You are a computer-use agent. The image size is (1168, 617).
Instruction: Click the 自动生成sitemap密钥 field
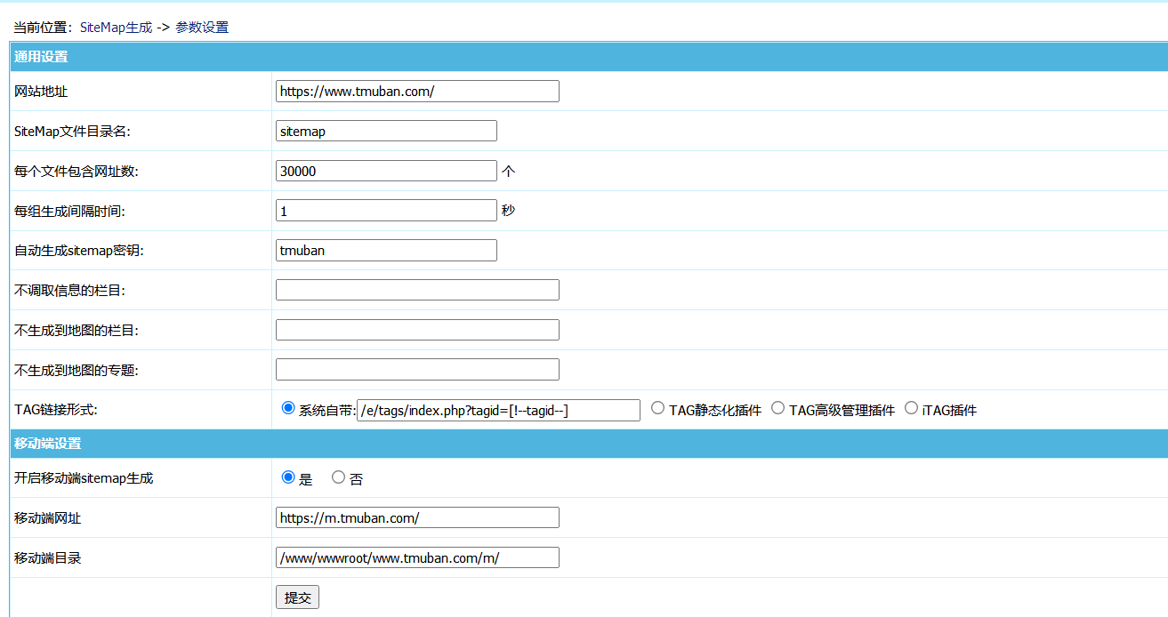coord(386,251)
